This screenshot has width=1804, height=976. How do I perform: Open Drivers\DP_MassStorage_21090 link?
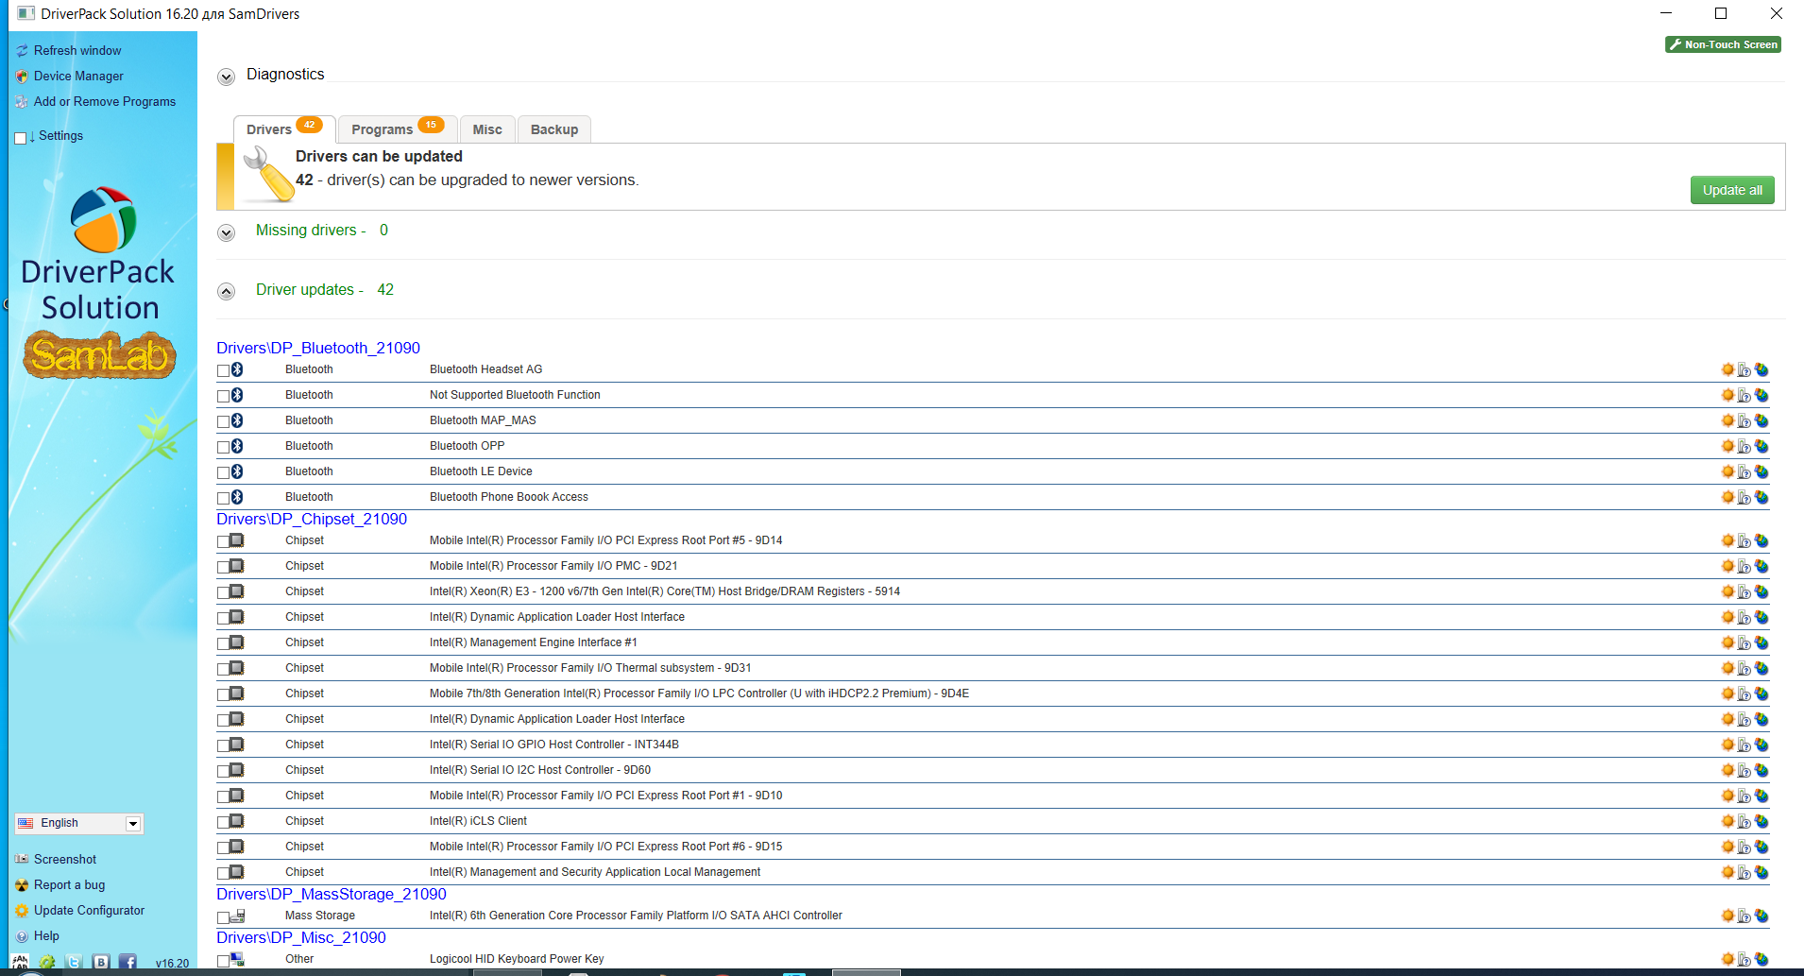pyautogui.click(x=332, y=894)
